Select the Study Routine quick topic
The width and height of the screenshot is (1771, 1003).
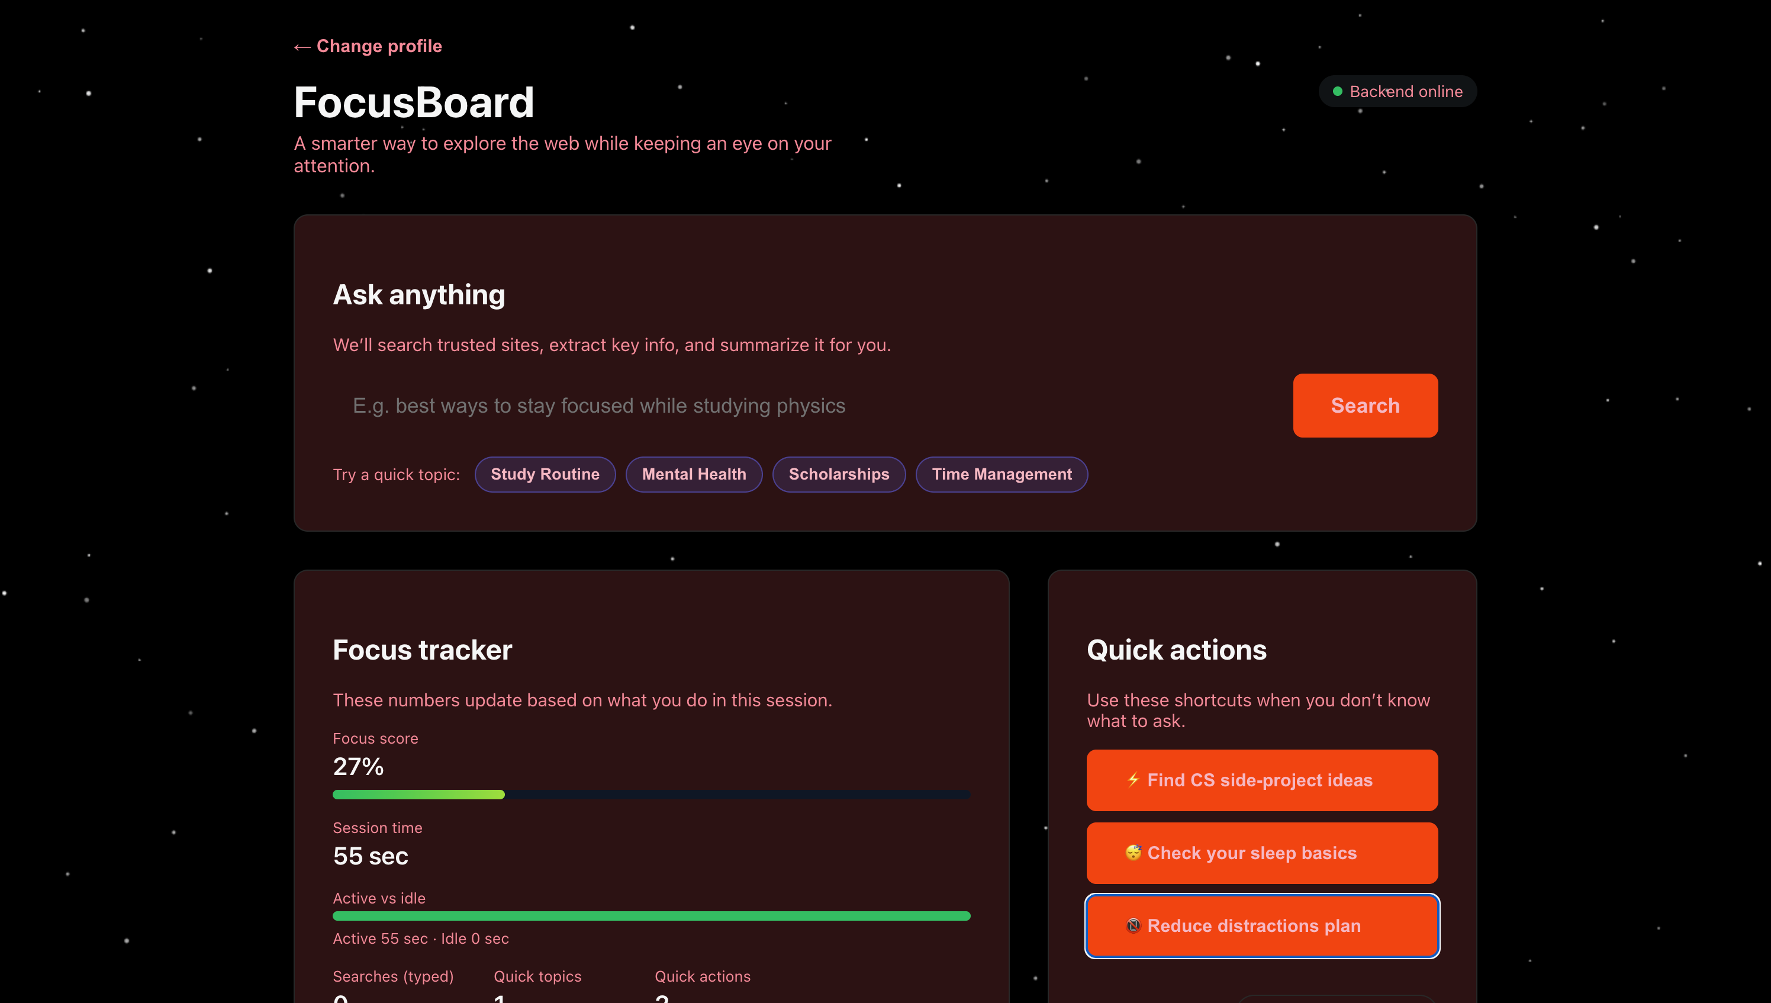545,474
